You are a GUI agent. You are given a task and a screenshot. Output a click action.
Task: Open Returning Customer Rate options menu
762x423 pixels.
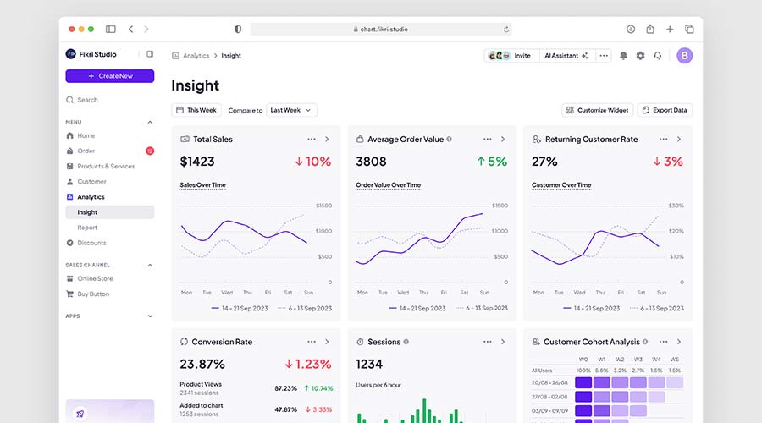(663, 140)
